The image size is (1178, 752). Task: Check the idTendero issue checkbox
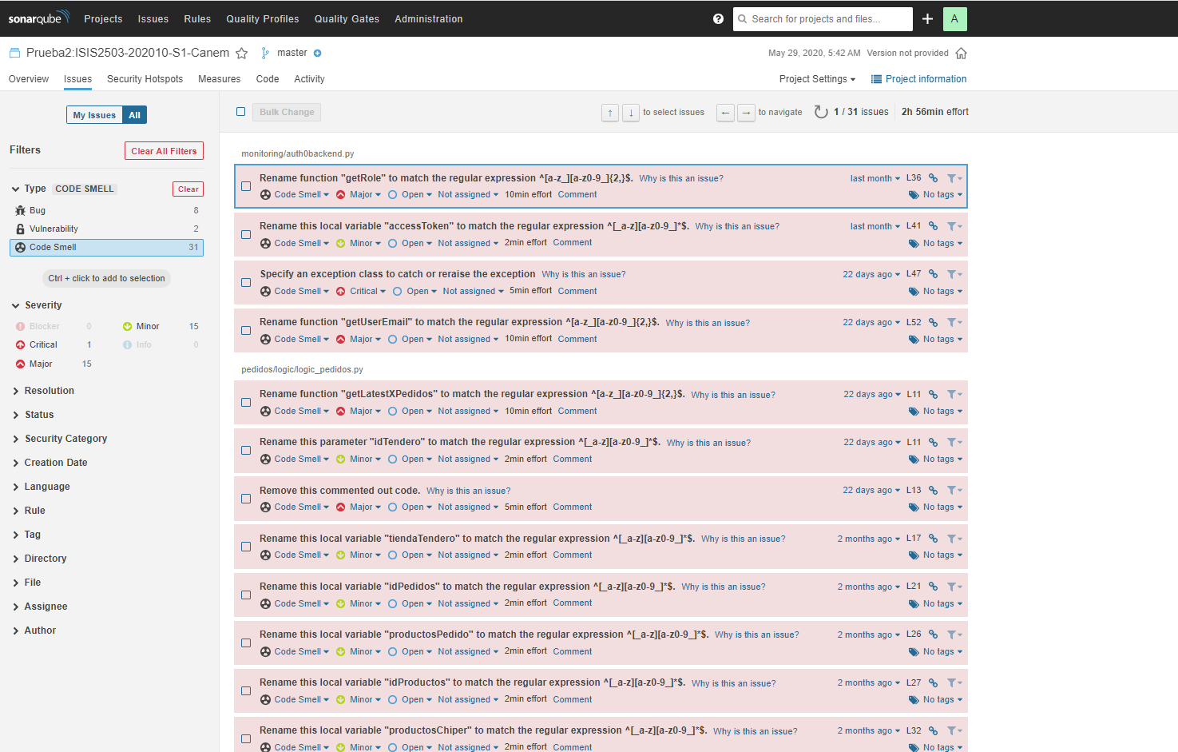[x=246, y=450]
